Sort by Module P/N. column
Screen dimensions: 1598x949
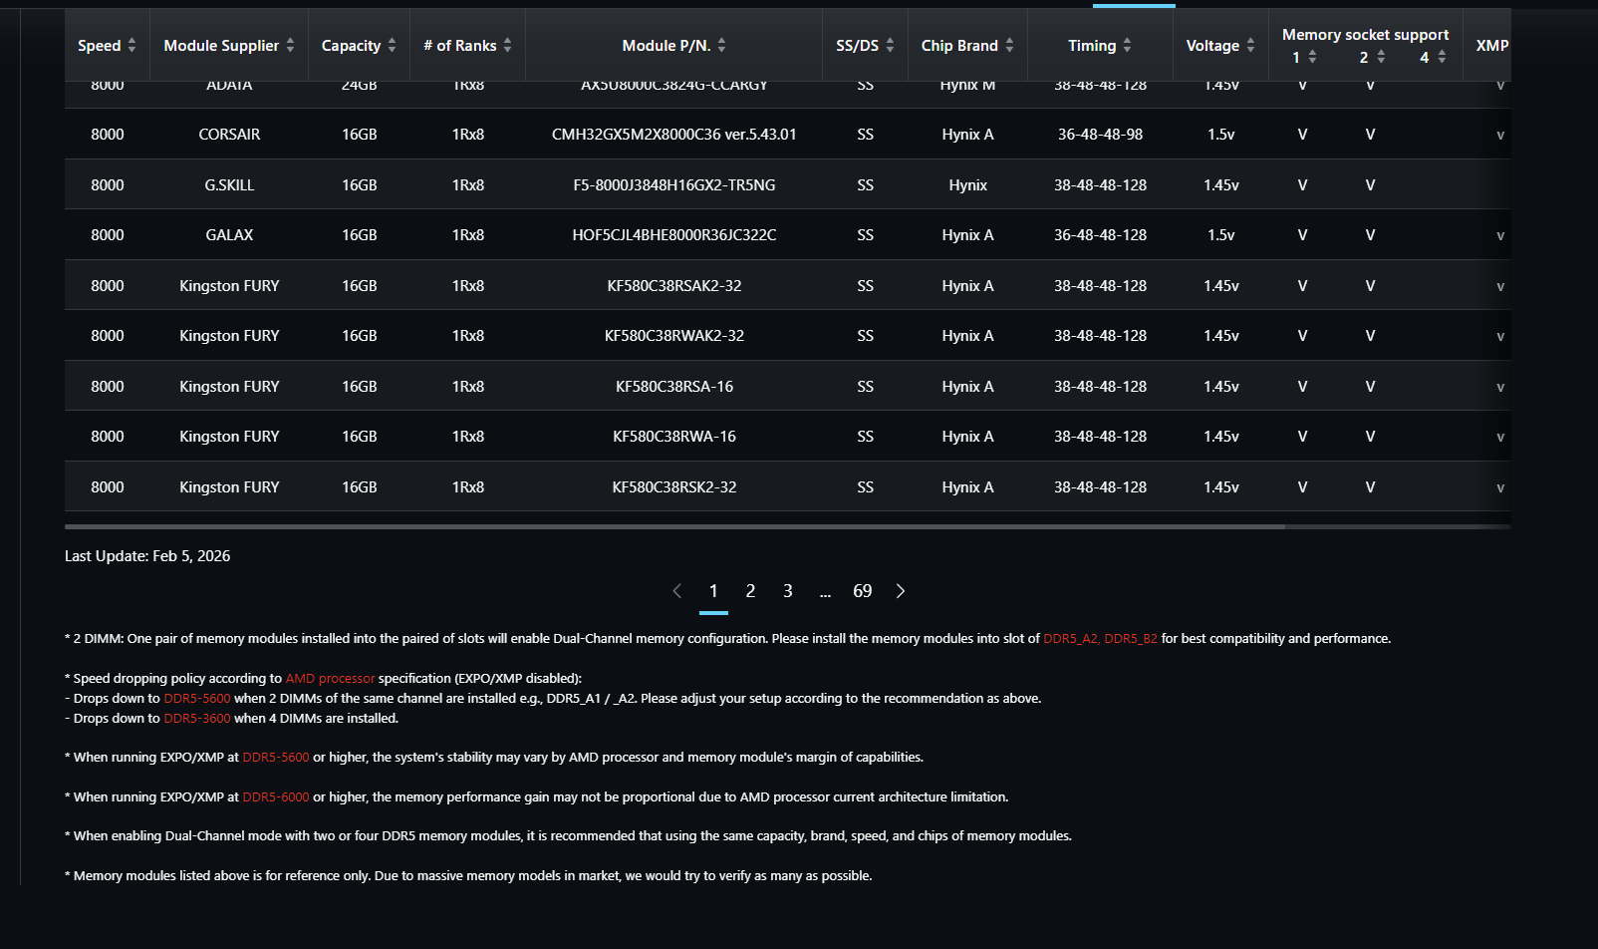721,46
